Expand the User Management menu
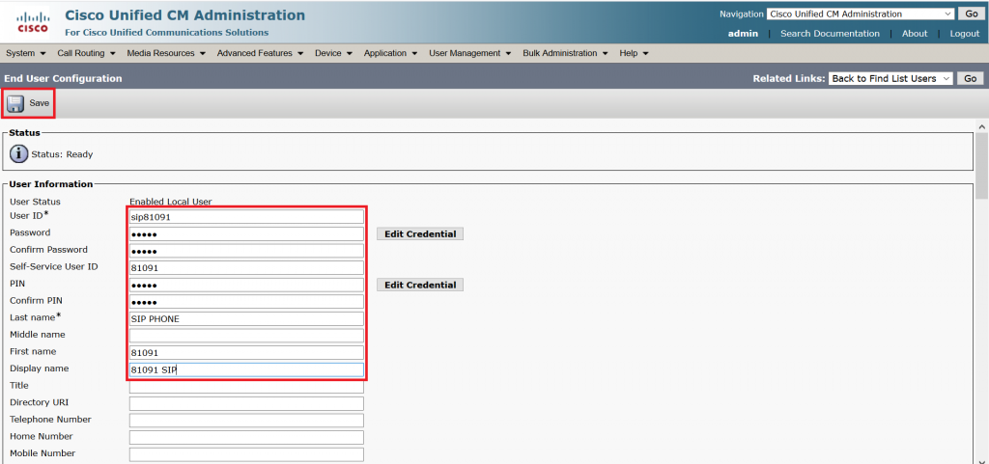 coord(469,53)
